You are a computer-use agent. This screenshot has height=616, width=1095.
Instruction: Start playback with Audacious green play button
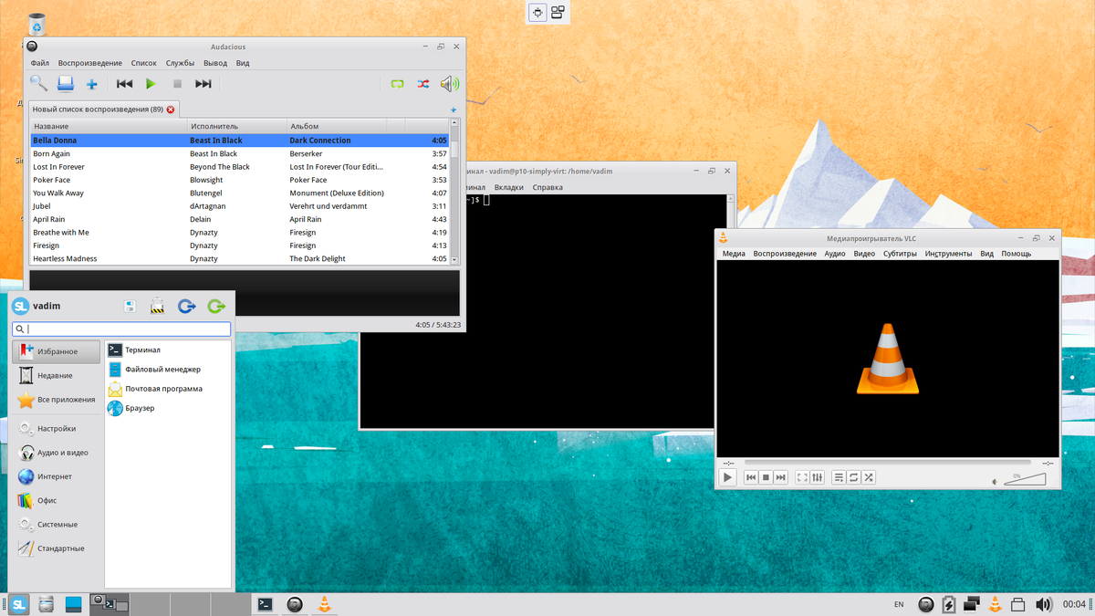(x=151, y=84)
